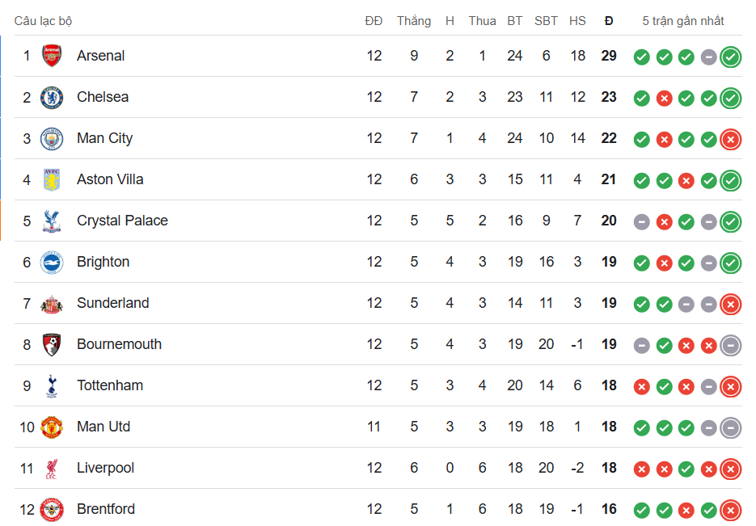The image size is (756, 526).
Task: Click the Thắng wins column header
Action: [414, 21]
